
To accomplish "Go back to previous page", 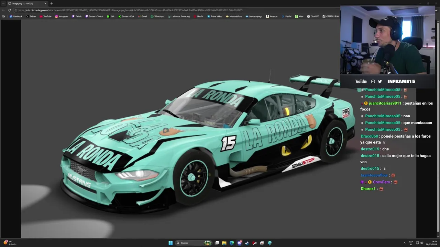I will tap(3, 10).
